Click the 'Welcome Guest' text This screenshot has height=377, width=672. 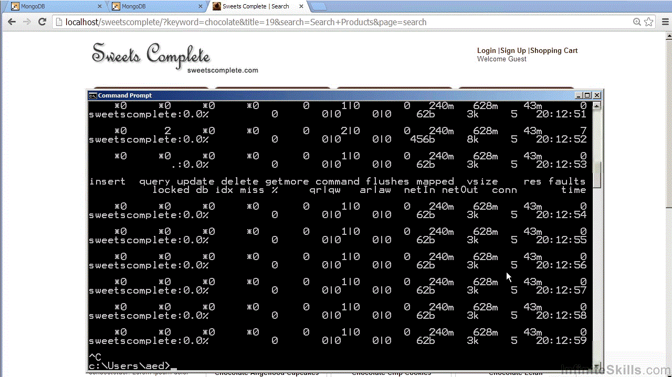coord(501,59)
